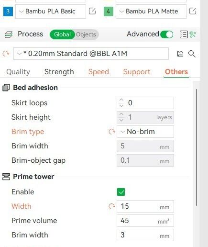Click the filament 3 blue color swatch

click(x=8, y=11)
